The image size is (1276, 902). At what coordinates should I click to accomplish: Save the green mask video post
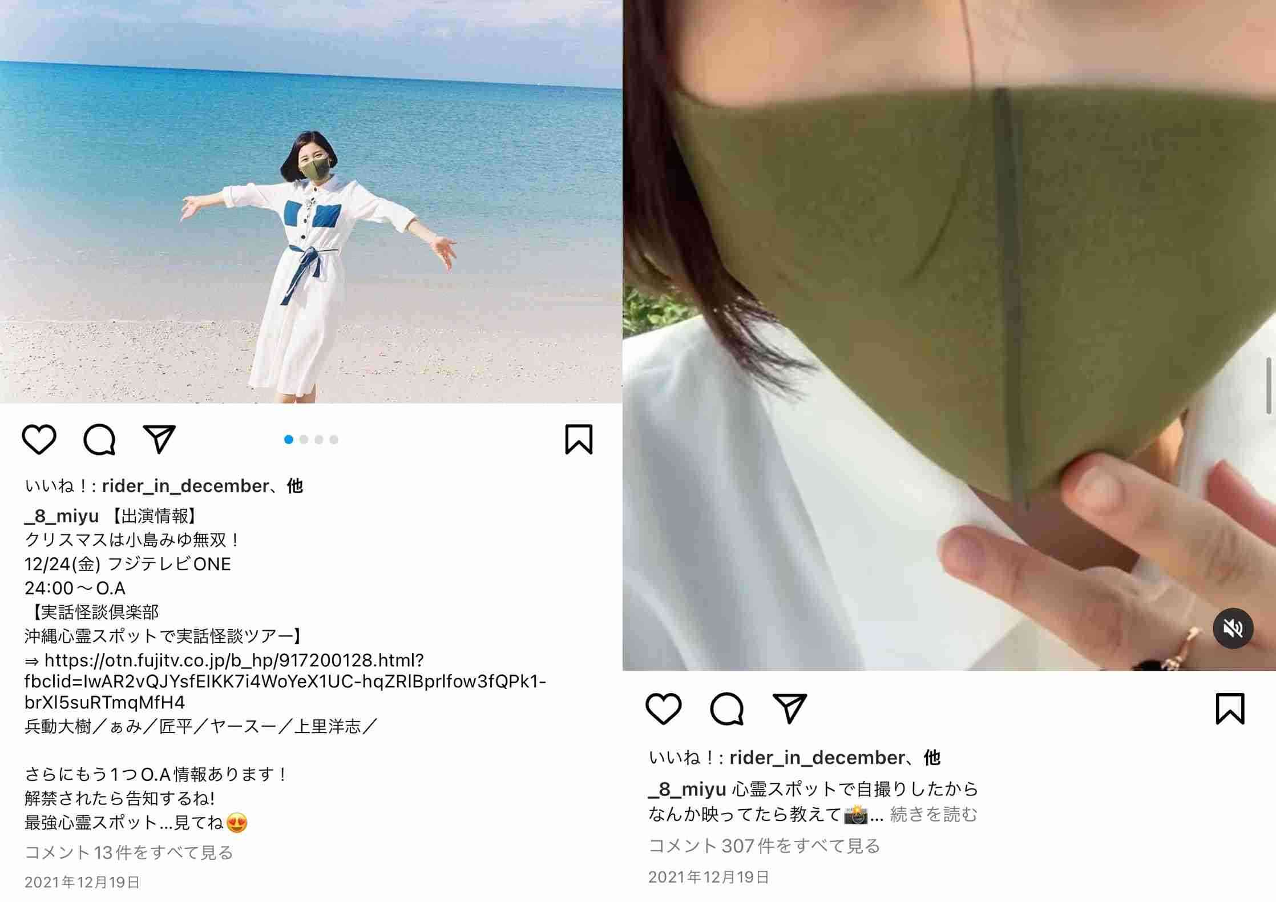click(x=1230, y=708)
